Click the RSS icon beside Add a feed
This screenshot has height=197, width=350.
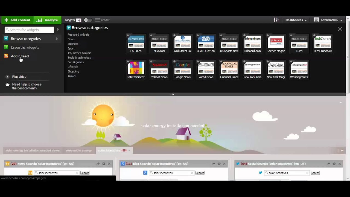tap(6, 56)
